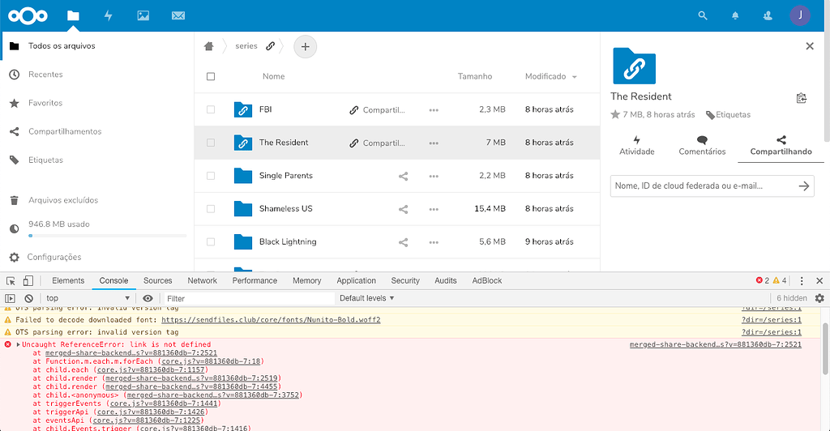Open the Activity lightning icon in the header
Viewport: 830px width, 431px height.
tap(108, 16)
